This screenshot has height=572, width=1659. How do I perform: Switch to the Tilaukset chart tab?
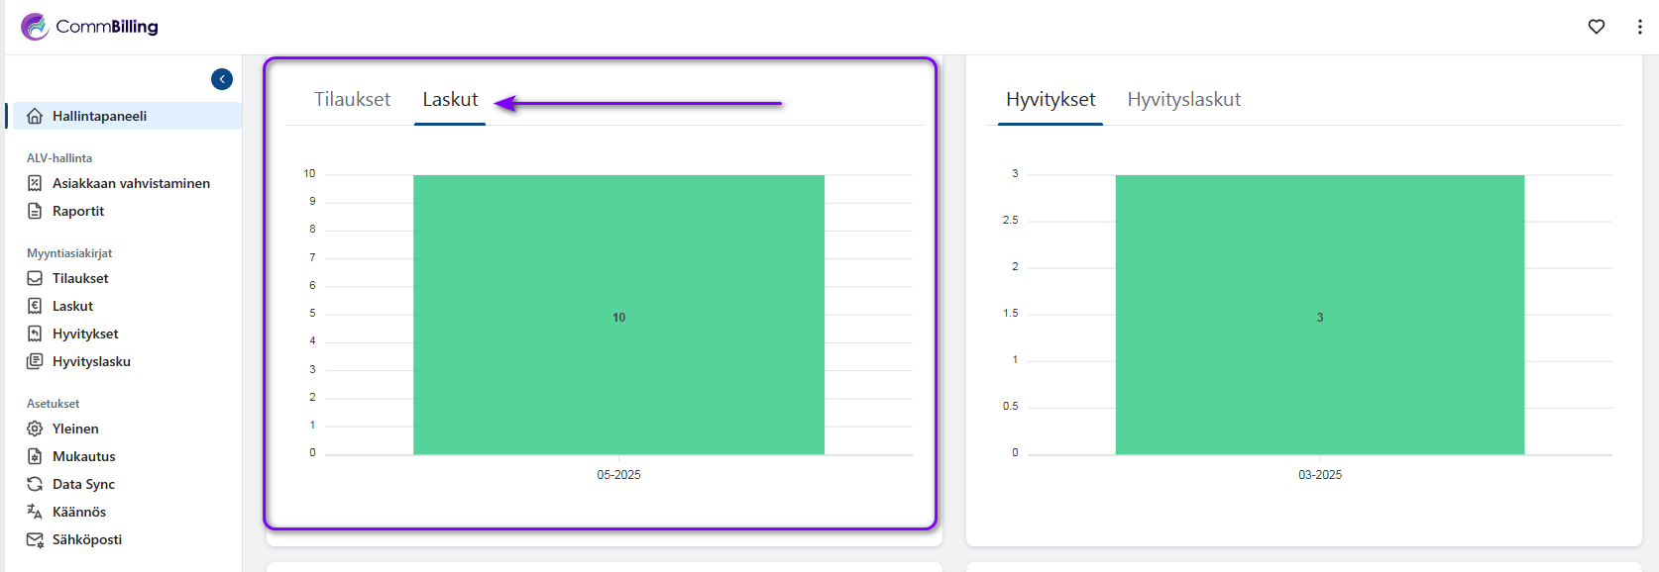click(352, 100)
